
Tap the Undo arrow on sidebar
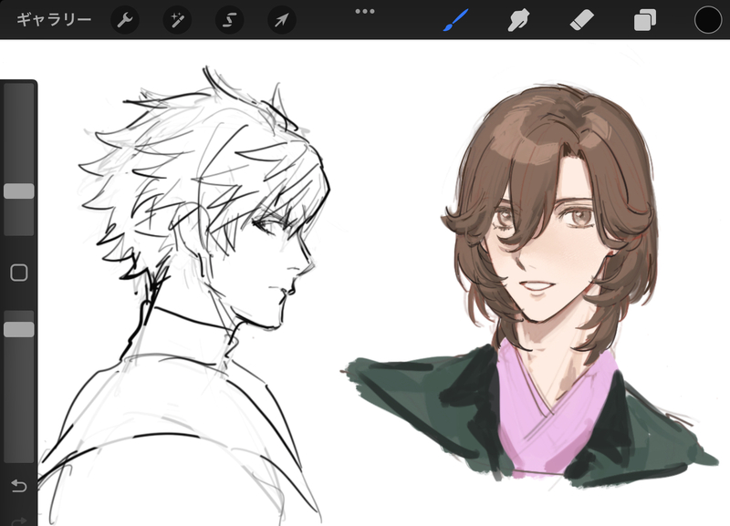(x=19, y=486)
